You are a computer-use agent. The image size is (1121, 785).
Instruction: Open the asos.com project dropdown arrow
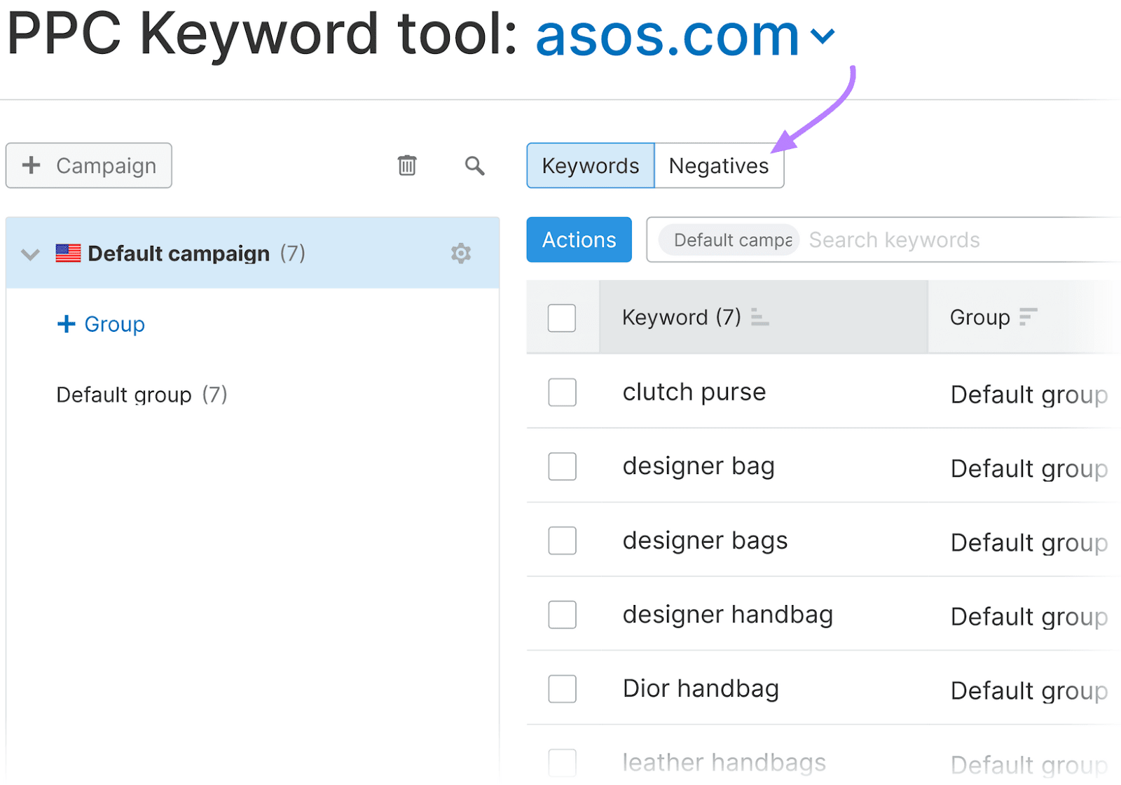click(x=823, y=35)
